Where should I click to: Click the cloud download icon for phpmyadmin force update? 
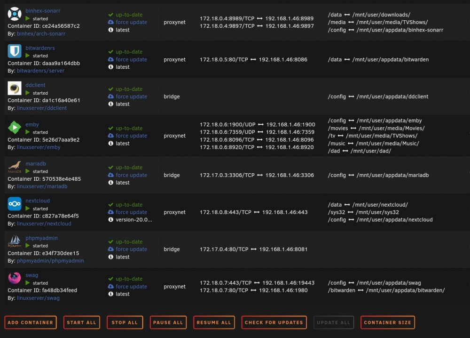click(110, 249)
